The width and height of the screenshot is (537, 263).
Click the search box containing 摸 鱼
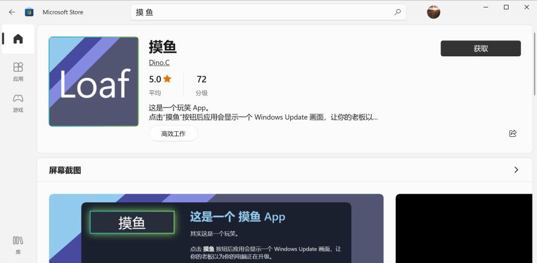268,12
